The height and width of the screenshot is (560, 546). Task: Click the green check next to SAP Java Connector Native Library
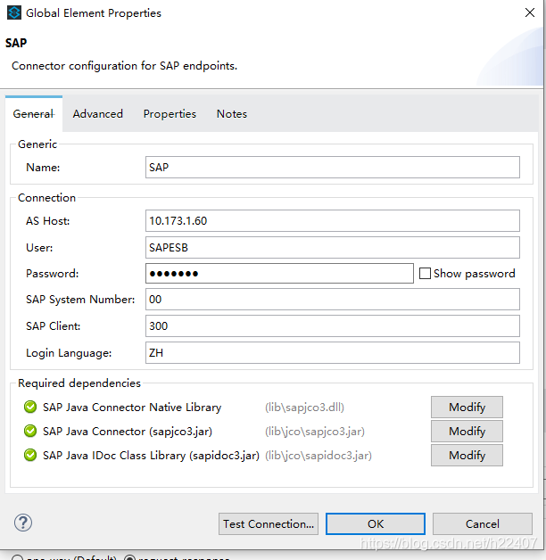tap(30, 407)
